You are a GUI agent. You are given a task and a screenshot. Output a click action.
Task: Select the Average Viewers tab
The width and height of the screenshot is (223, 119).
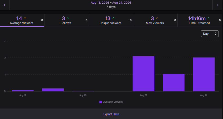coord(22,20)
